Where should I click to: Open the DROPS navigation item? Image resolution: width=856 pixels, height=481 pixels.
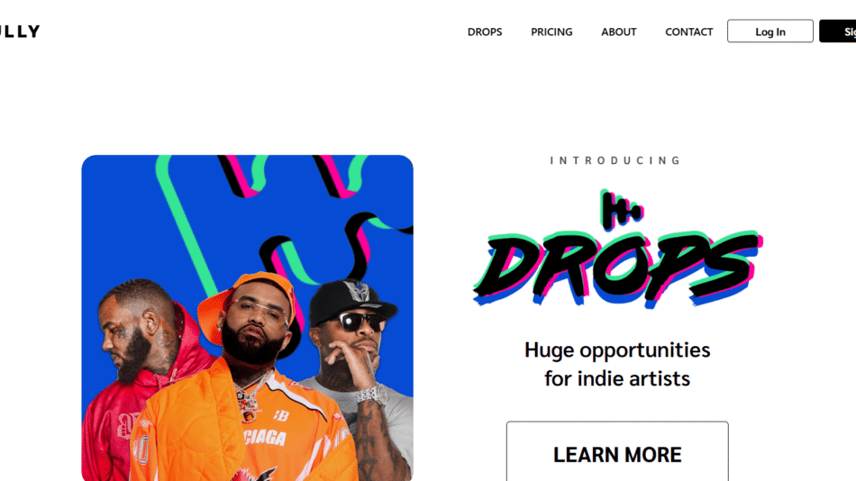[485, 32]
